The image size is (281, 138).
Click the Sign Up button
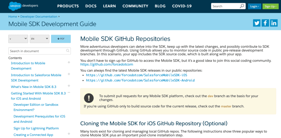click(270, 6)
